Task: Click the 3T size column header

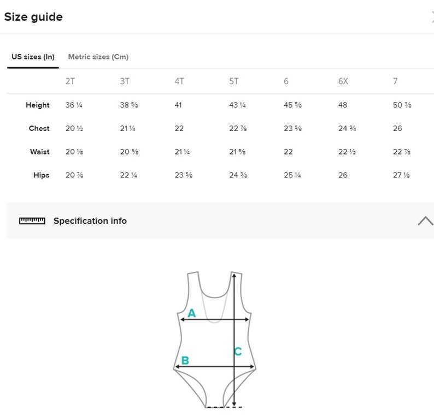Action: coord(125,81)
